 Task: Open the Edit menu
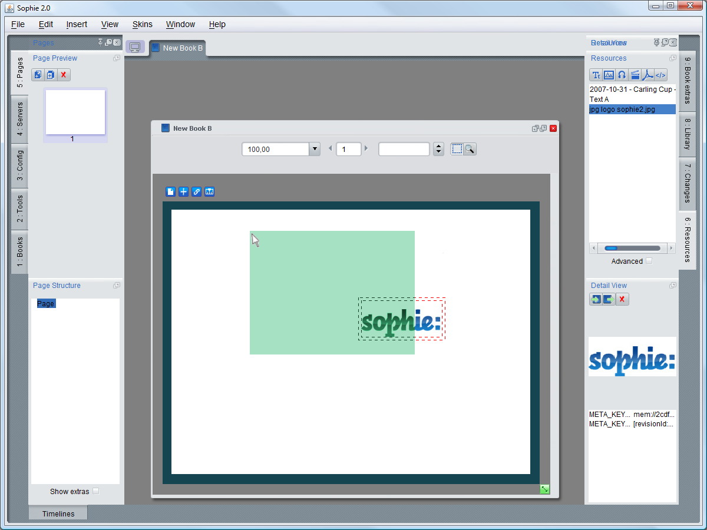click(46, 24)
